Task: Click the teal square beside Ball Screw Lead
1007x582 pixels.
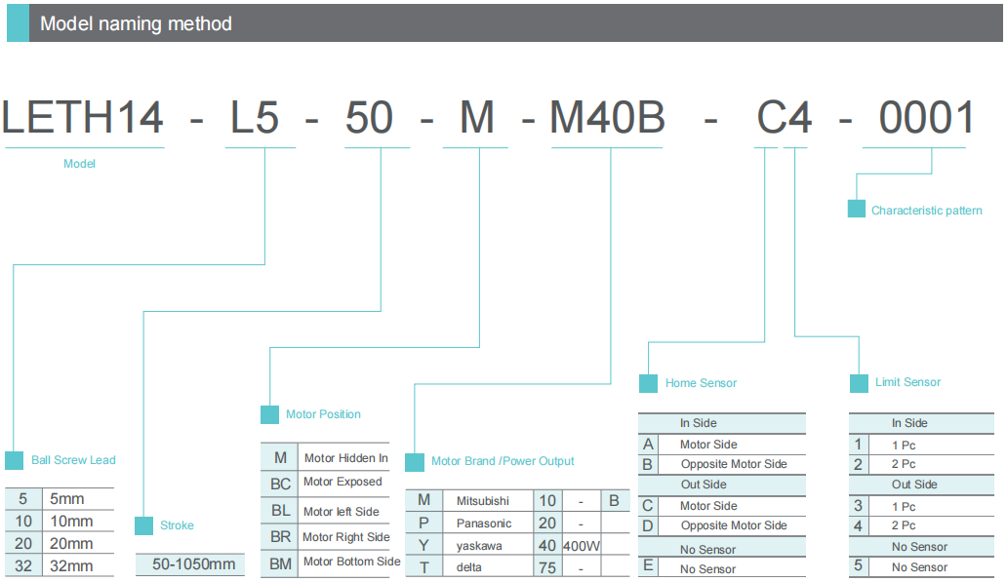Action: [x=14, y=461]
